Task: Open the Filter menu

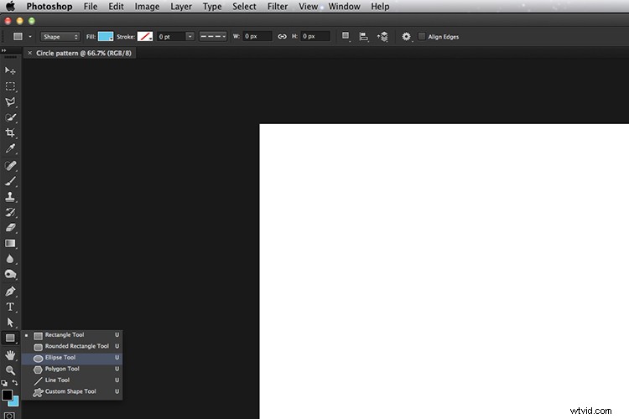Action: 278,7
